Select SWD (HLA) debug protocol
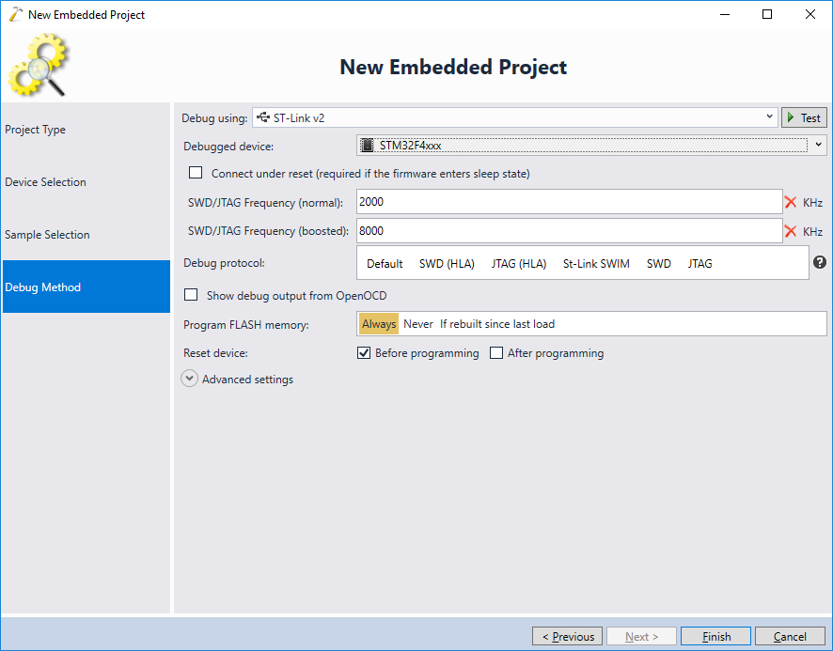Image resolution: width=833 pixels, height=651 pixels. [x=447, y=263]
